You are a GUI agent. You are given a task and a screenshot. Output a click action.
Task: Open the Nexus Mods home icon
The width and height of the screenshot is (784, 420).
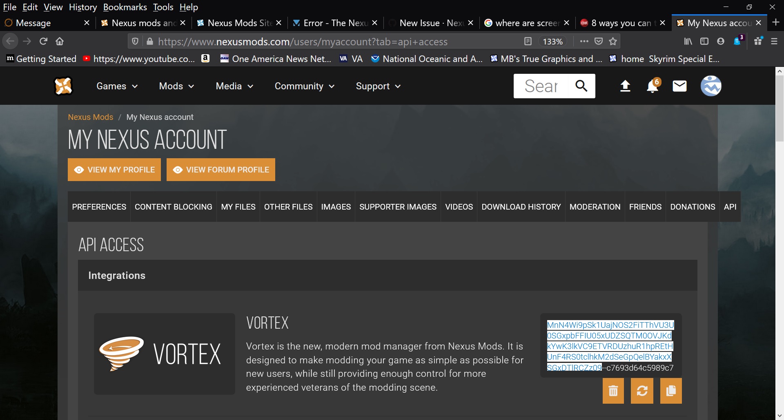coord(63,86)
